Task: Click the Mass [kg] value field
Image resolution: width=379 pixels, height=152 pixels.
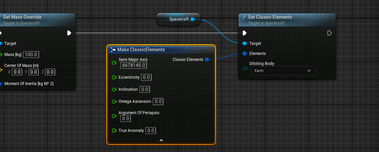Action: pos(31,55)
